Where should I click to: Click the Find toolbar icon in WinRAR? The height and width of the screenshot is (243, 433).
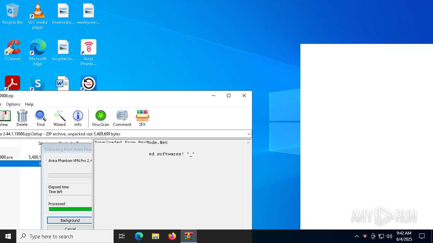(x=41, y=118)
